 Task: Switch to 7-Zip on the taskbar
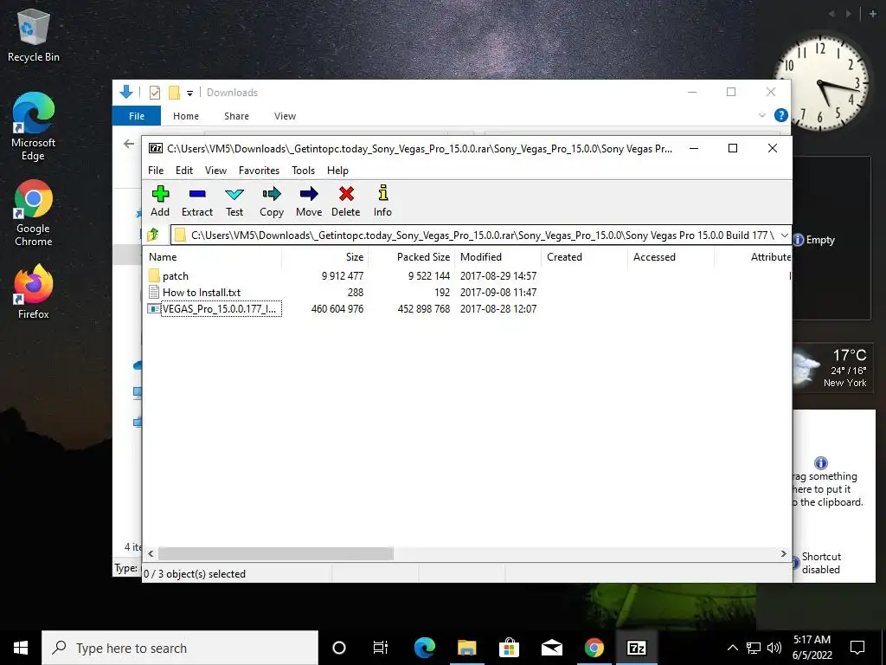tap(636, 648)
